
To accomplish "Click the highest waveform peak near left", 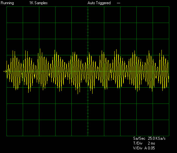I will [x=40, y=49].
